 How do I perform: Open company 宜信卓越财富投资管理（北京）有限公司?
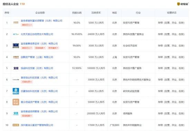41,21
